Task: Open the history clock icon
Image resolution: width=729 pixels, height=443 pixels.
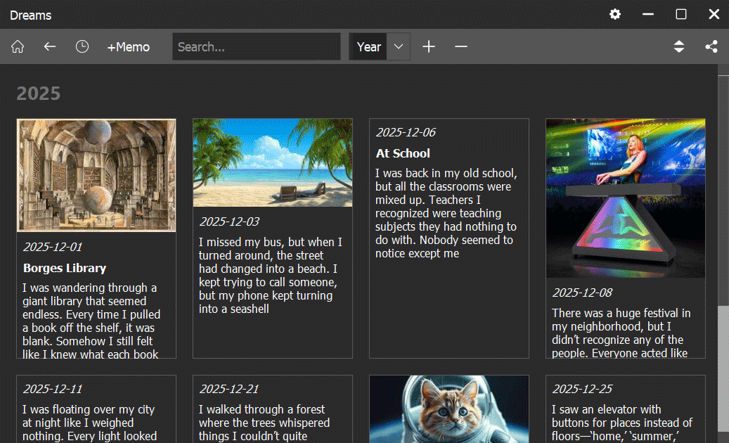Action: point(82,47)
